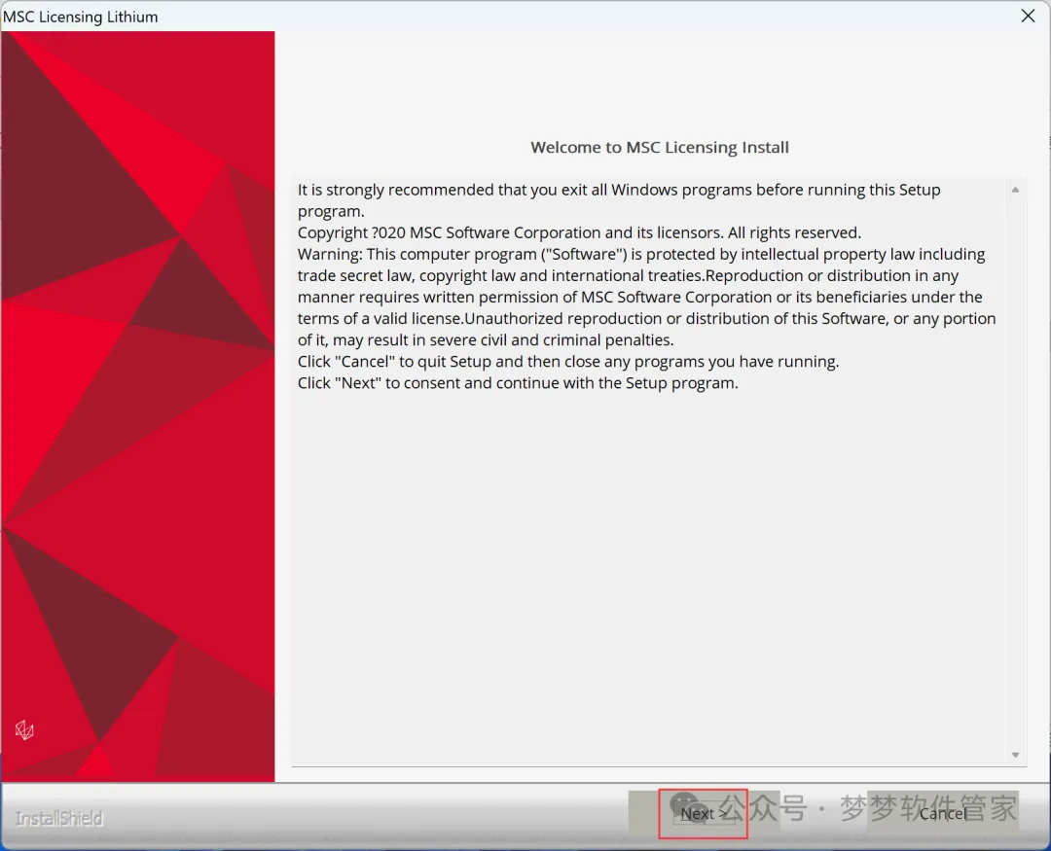
Task: Click the "MSC Licensing Lithium" title bar text
Action: 81,17
